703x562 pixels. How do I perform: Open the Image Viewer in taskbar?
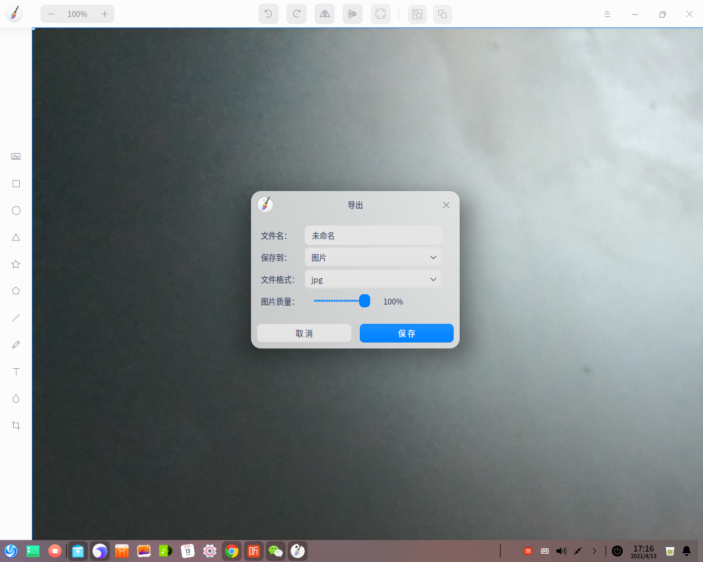tap(144, 551)
